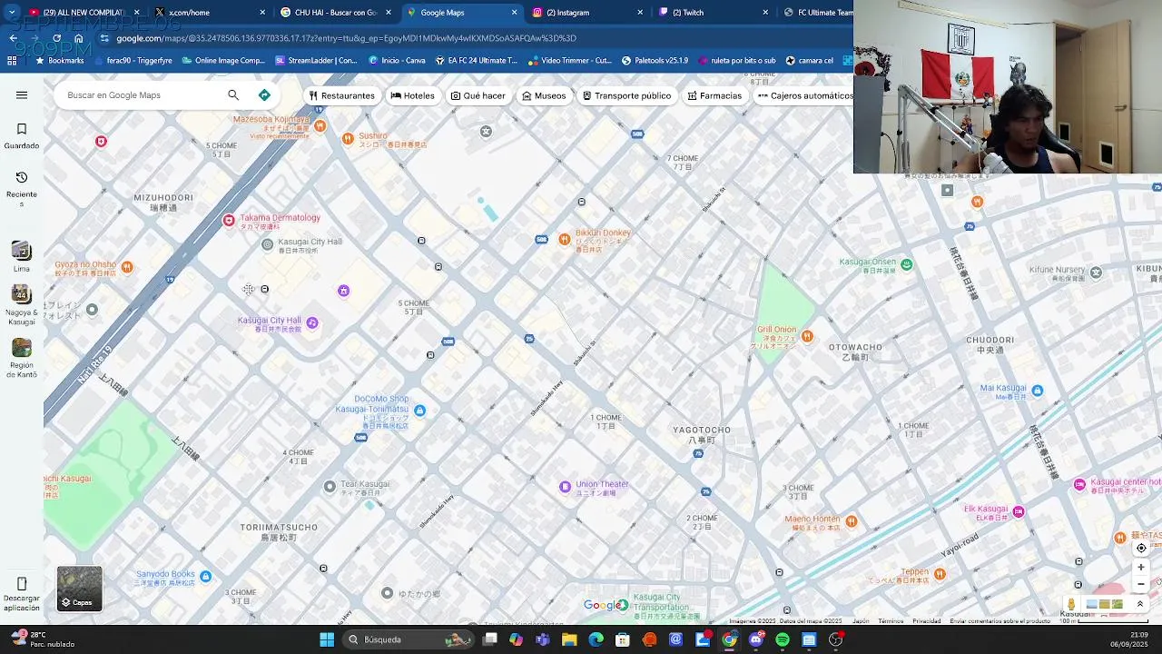
Task: Open the Paletools v25.1.9 bookmark
Action: (x=655, y=61)
